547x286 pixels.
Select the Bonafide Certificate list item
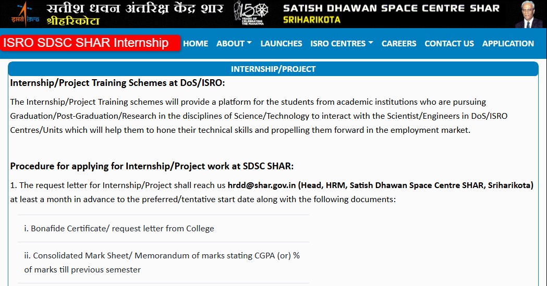click(x=119, y=228)
